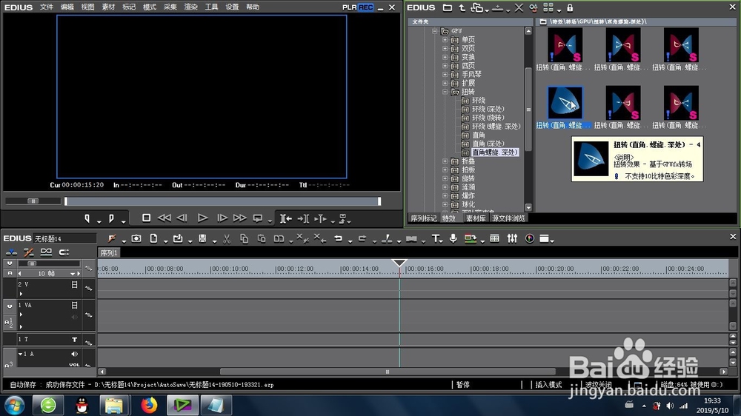
Task: Click the Set Out point icon
Action: pos(112,218)
